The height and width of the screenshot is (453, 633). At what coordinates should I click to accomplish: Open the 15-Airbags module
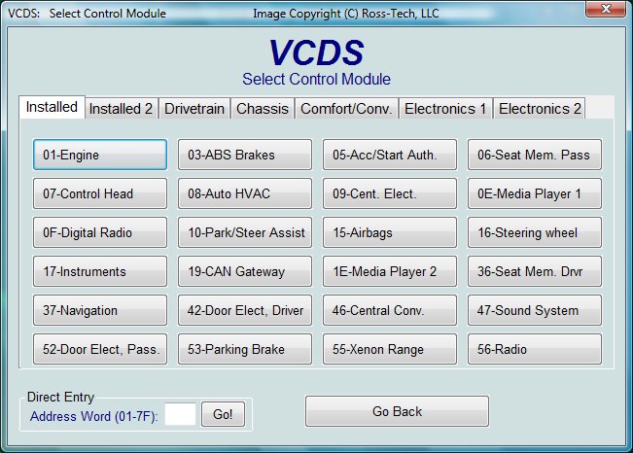tap(390, 232)
